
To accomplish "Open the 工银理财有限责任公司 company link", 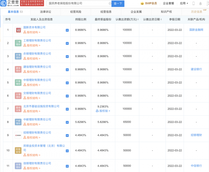I will 37,40.
